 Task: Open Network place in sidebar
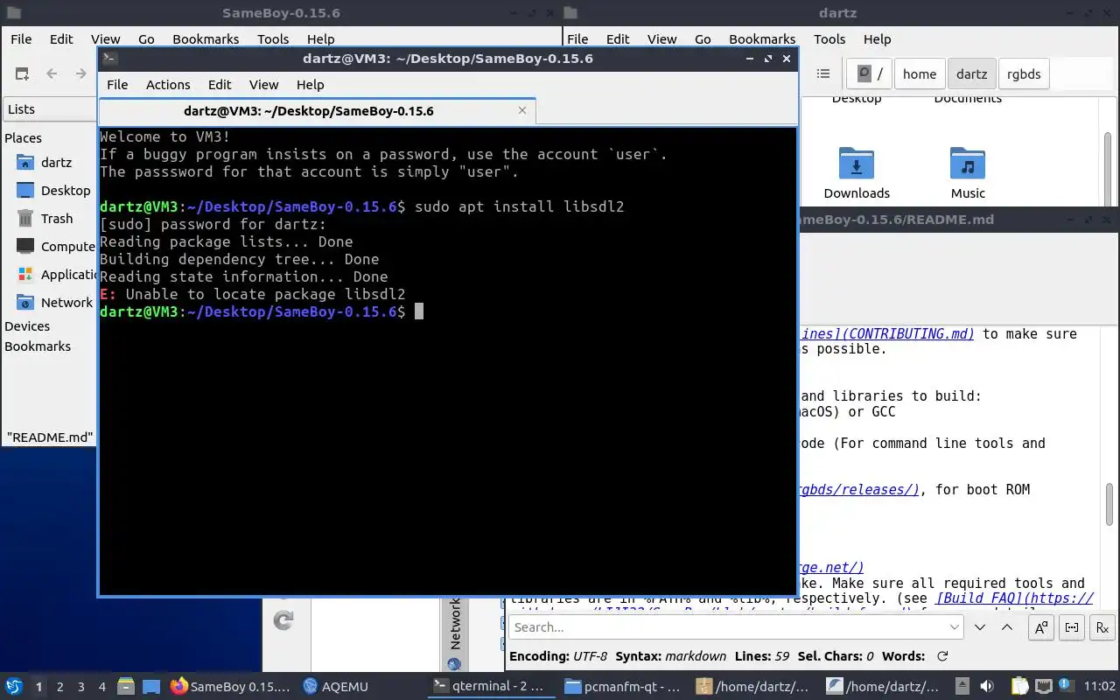click(x=54, y=303)
